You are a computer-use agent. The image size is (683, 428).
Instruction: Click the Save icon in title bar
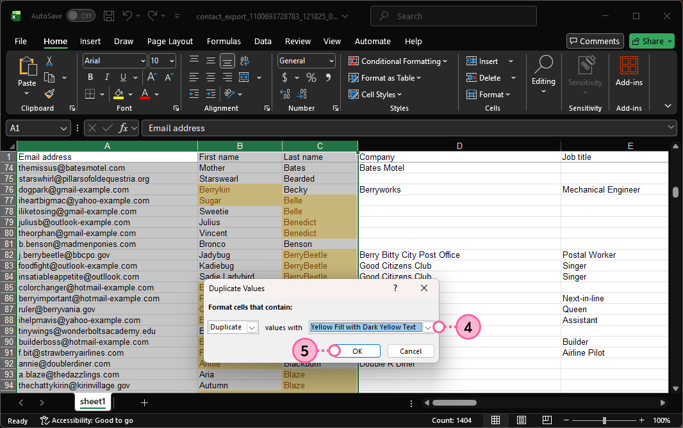109,15
